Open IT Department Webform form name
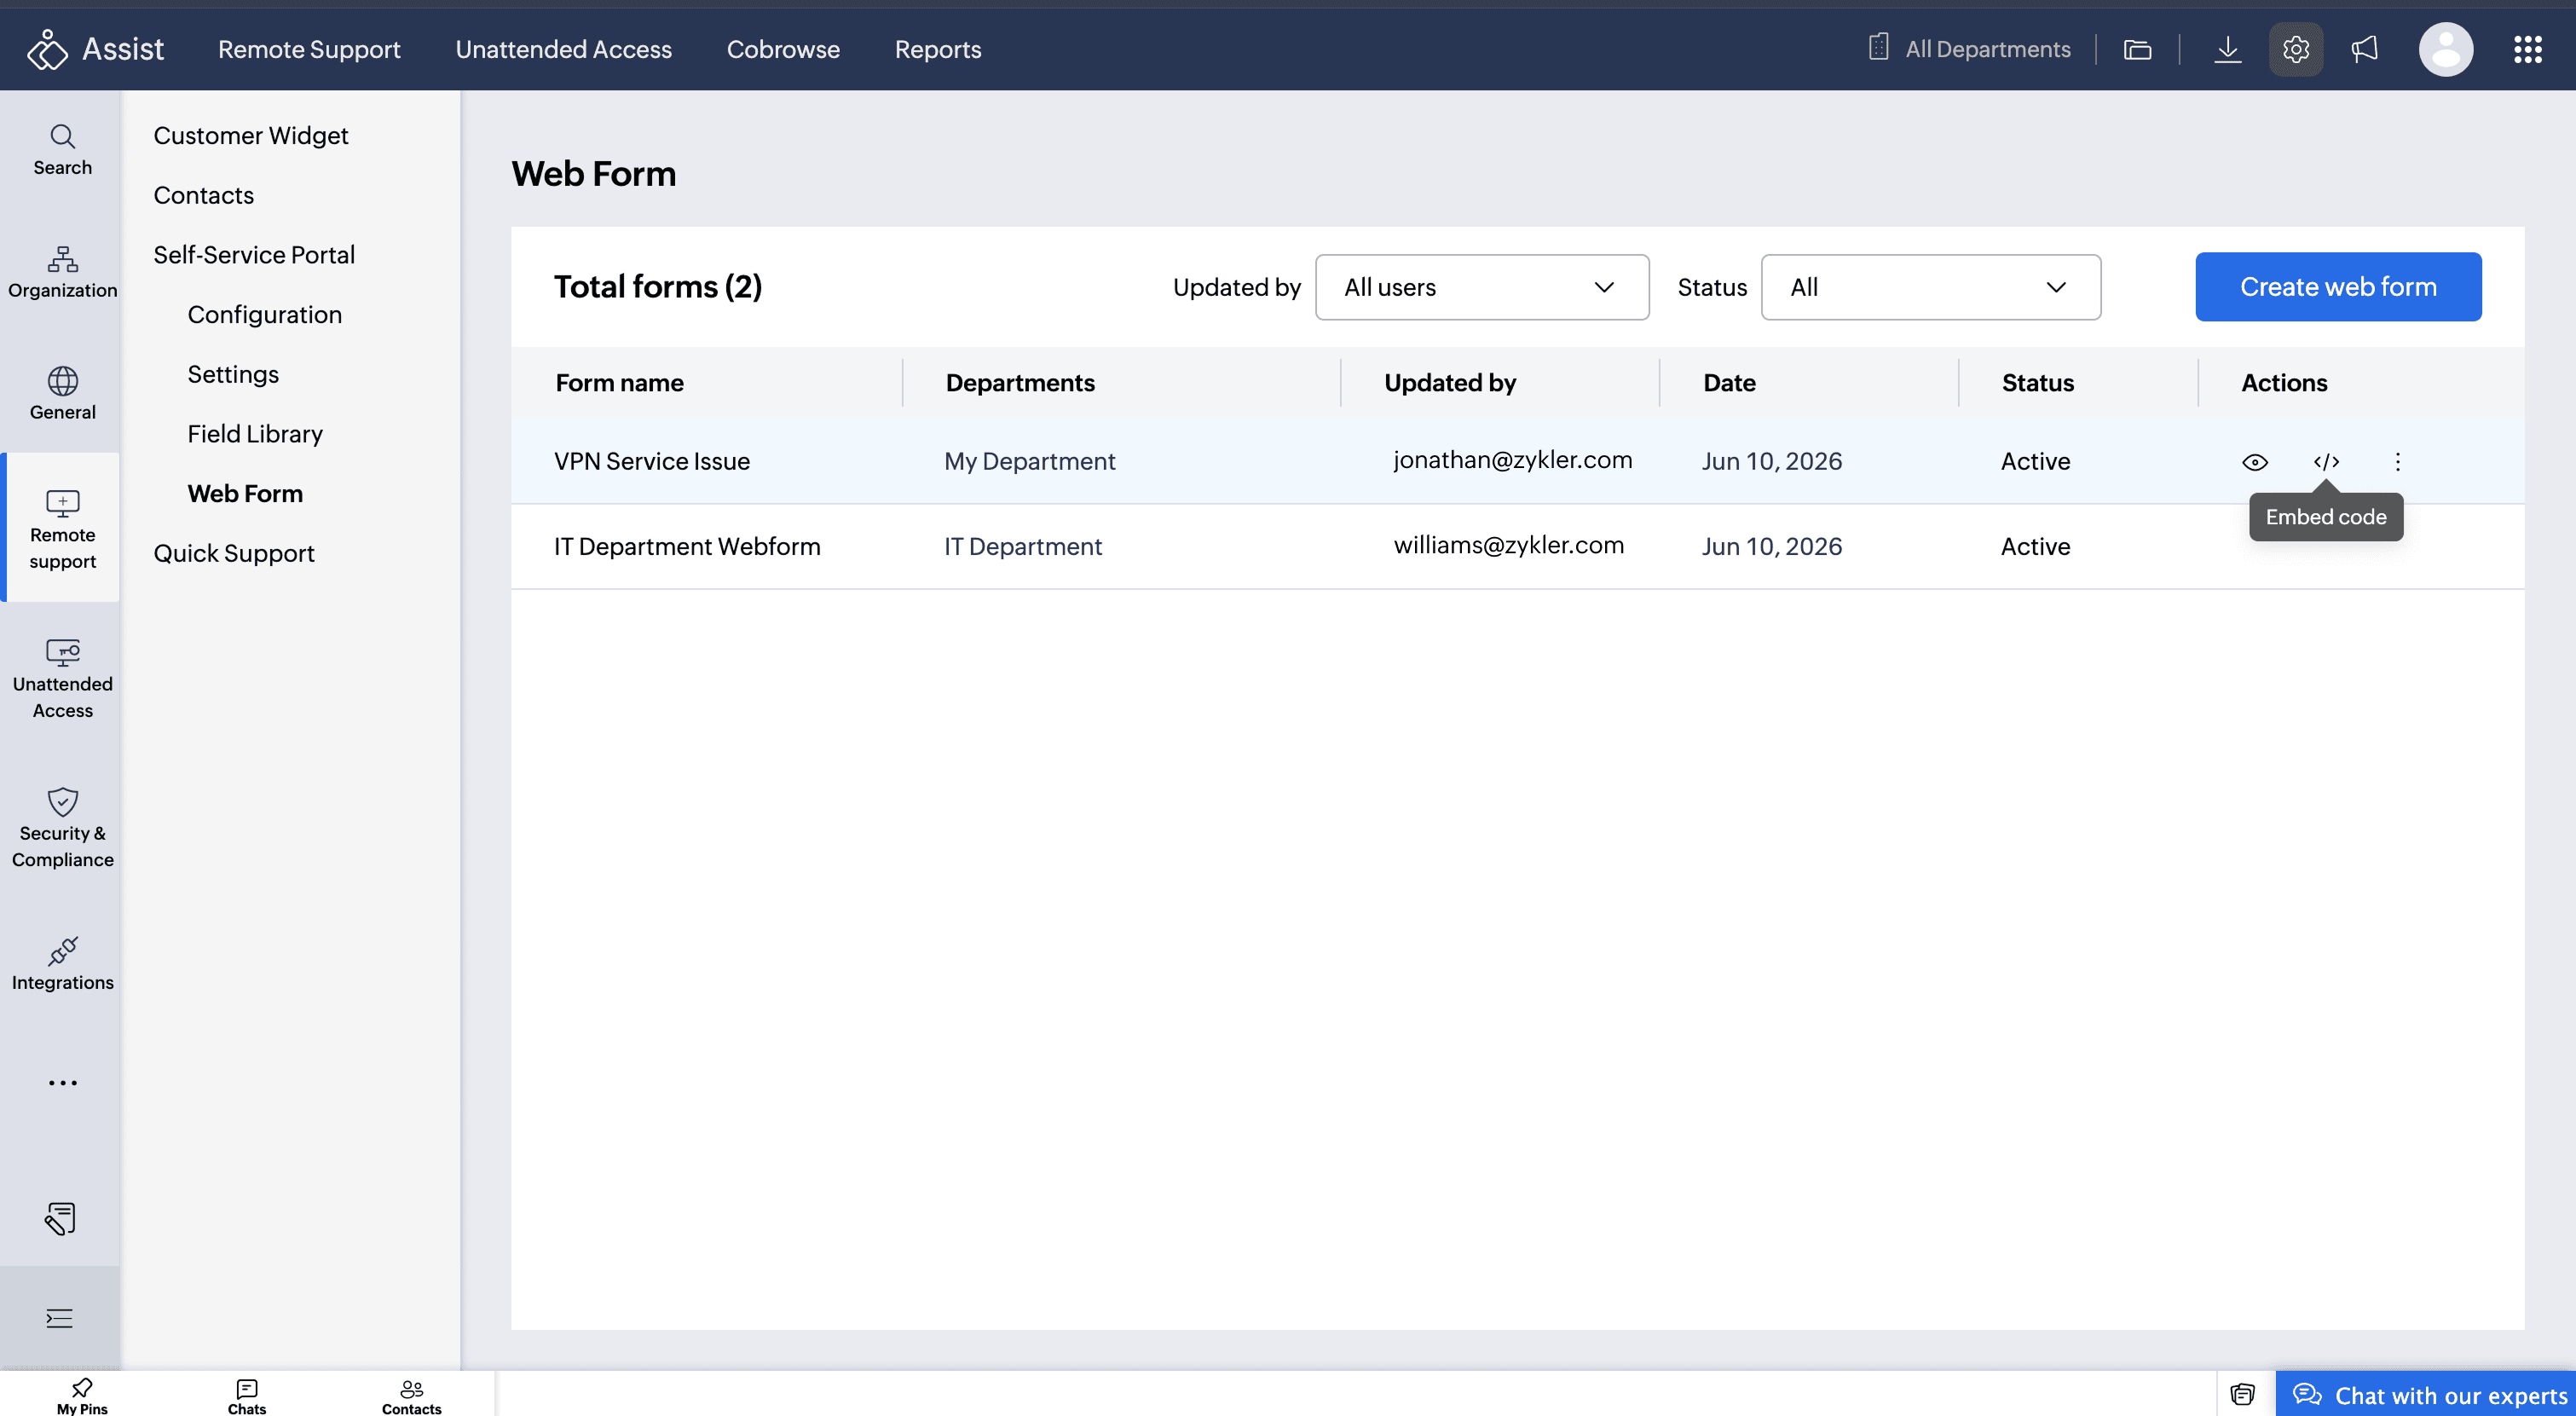 687,546
